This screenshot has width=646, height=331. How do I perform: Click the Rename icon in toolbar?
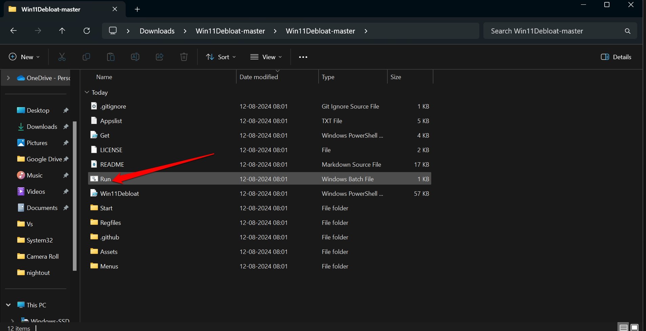click(135, 57)
